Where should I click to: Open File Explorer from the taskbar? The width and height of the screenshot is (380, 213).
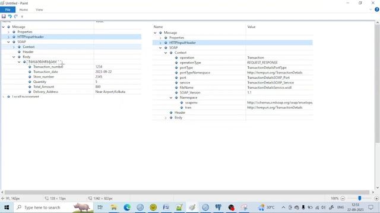[113, 207]
